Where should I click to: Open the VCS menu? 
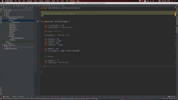click(67, 1)
